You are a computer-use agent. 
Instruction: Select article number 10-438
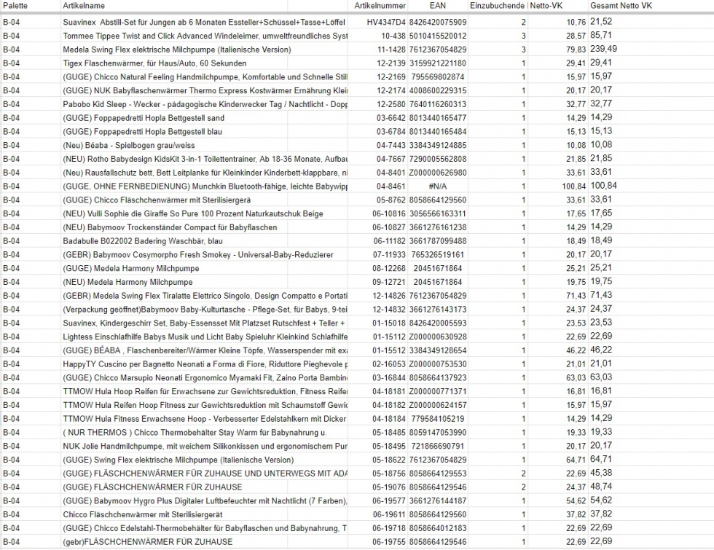[x=393, y=36]
